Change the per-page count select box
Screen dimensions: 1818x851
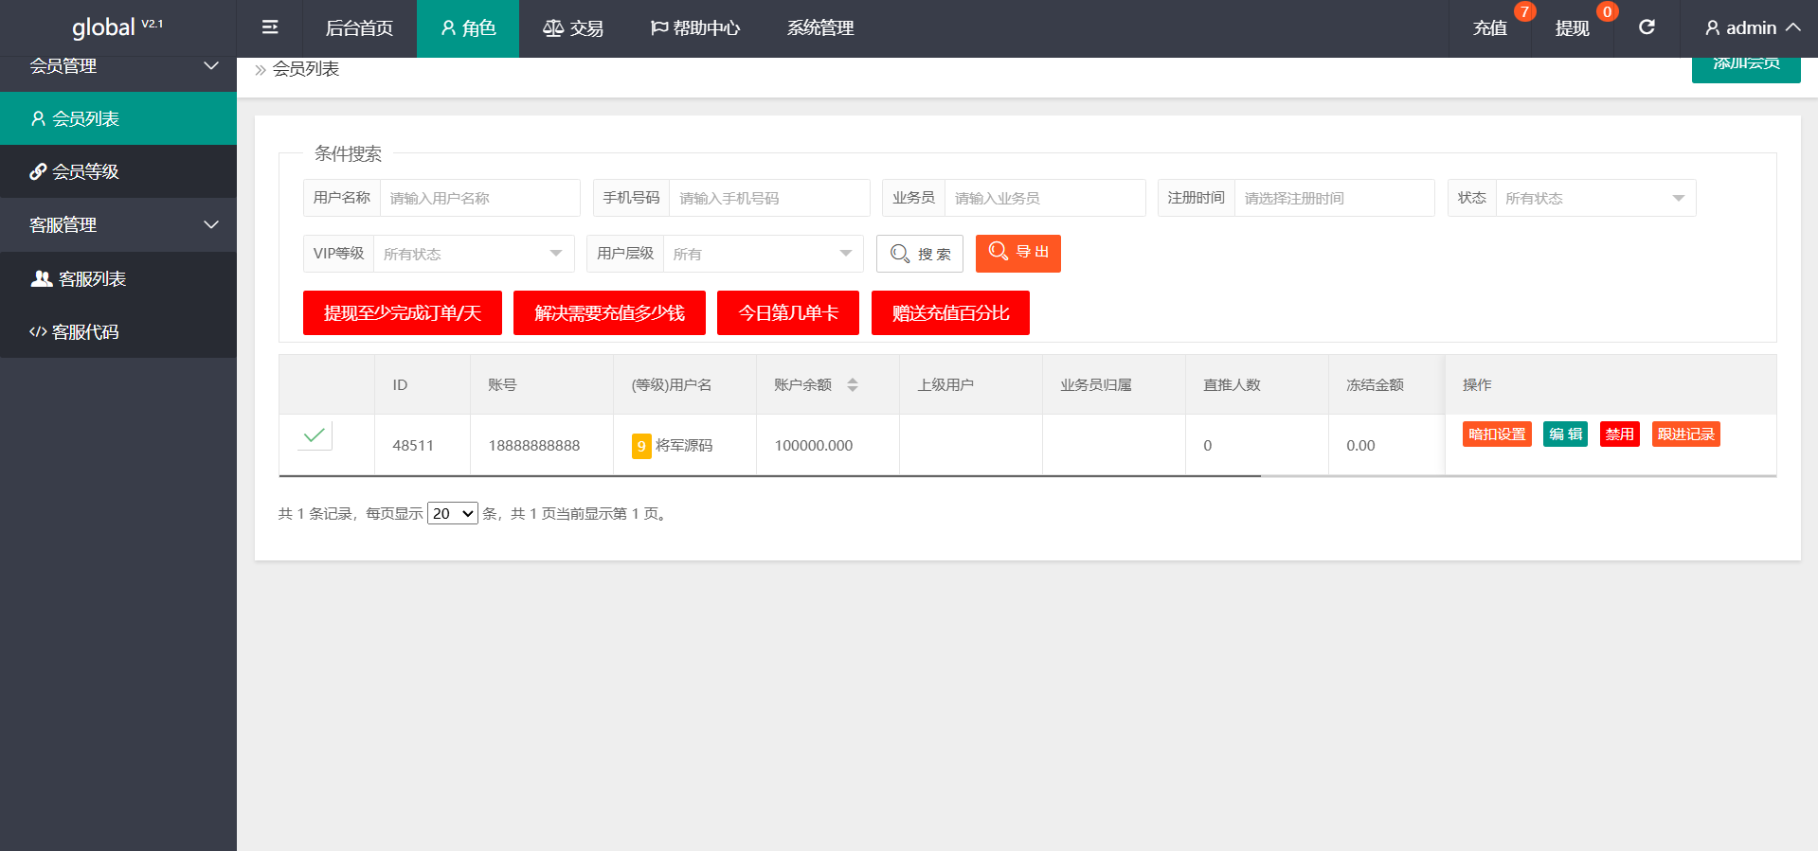(452, 513)
